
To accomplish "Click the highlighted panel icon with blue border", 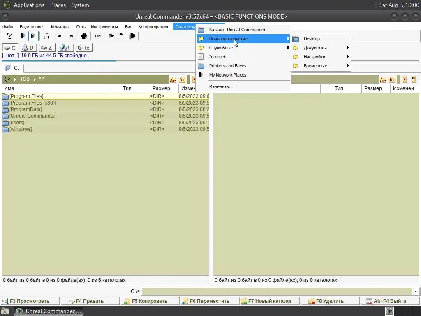I will click(33, 36).
